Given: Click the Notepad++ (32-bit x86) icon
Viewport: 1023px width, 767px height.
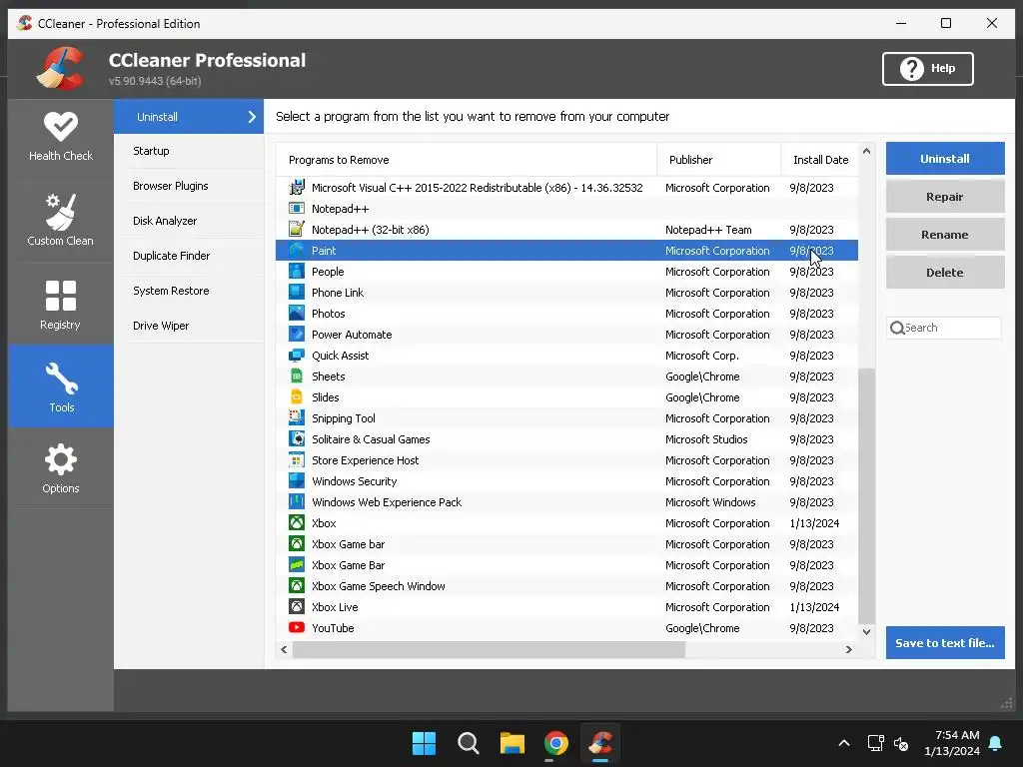Looking at the screenshot, I should (296, 230).
